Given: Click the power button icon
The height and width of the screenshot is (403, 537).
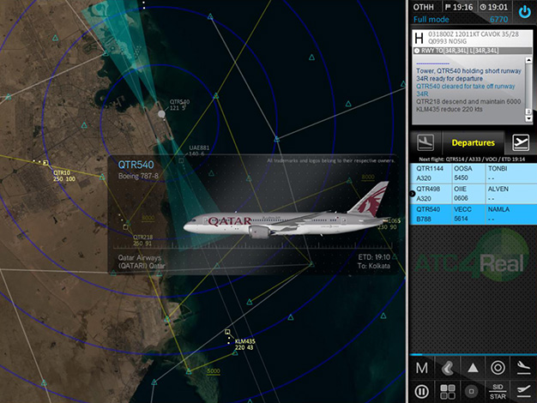Looking at the screenshot, I should pyautogui.click(x=524, y=12).
